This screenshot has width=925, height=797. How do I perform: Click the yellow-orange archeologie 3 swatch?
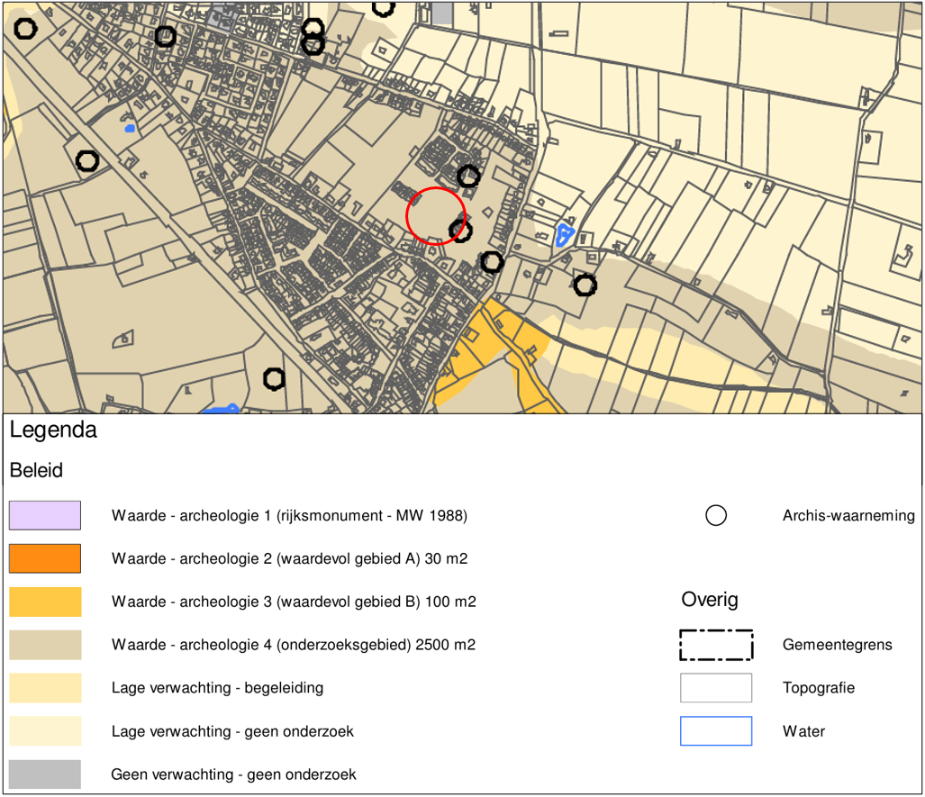point(45,602)
